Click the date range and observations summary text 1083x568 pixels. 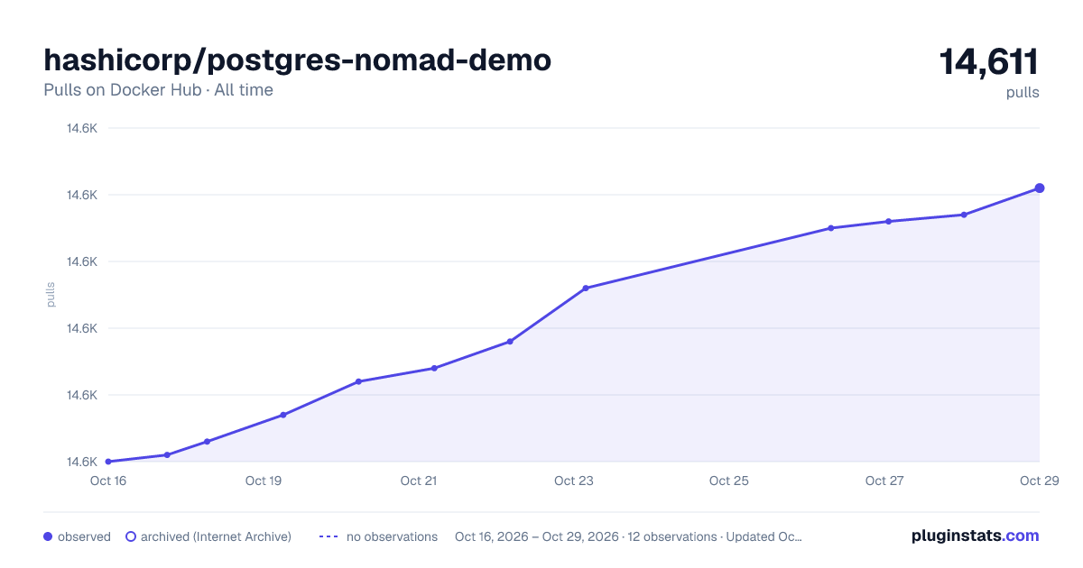click(628, 536)
